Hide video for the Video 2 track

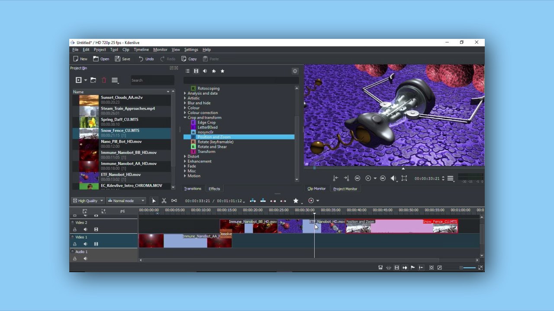(96, 229)
